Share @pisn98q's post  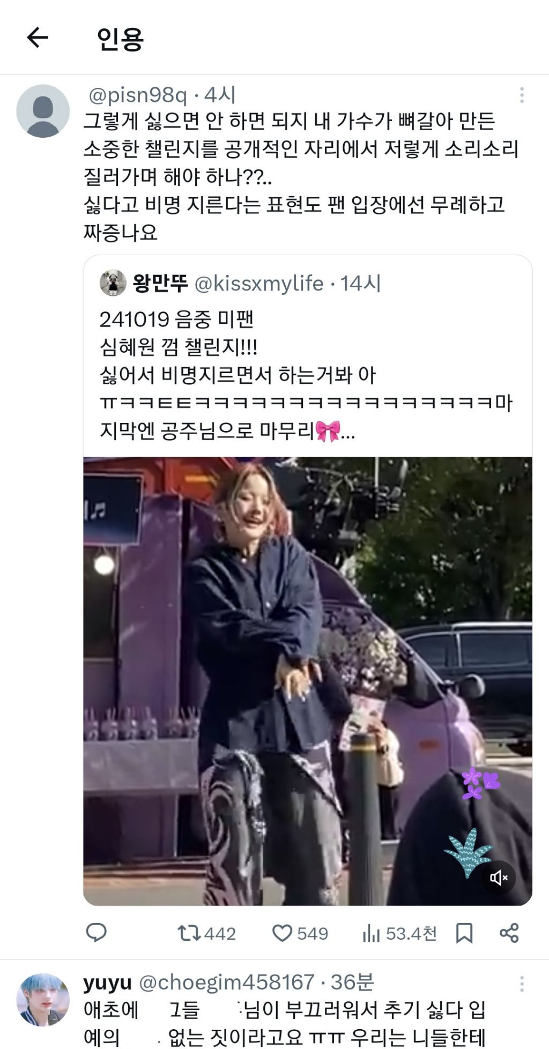(x=509, y=933)
